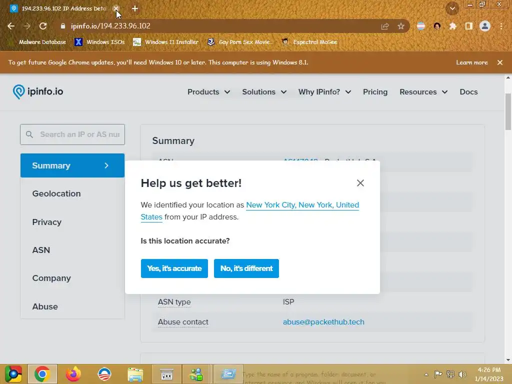Click the padlock site info icon
Image resolution: width=512 pixels, height=384 pixels.
coord(63,26)
